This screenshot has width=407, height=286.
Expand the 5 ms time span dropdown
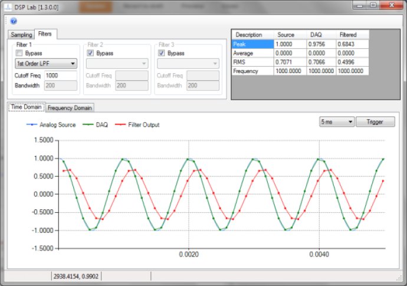[x=337, y=121]
